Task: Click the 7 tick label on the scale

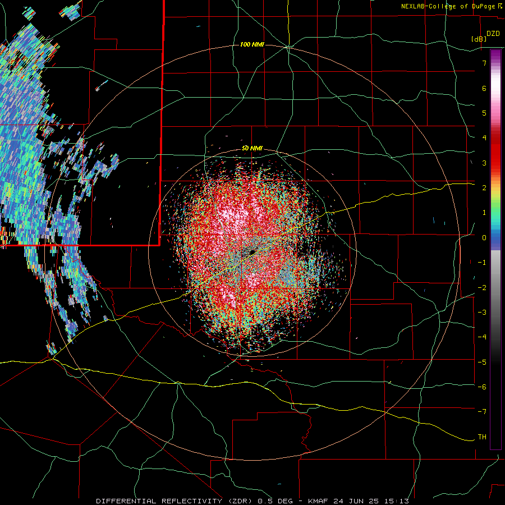Action: (x=484, y=63)
